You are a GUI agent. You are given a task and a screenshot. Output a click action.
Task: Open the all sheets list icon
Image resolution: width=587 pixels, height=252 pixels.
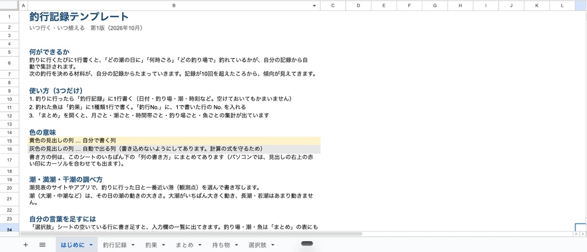tap(42, 245)
